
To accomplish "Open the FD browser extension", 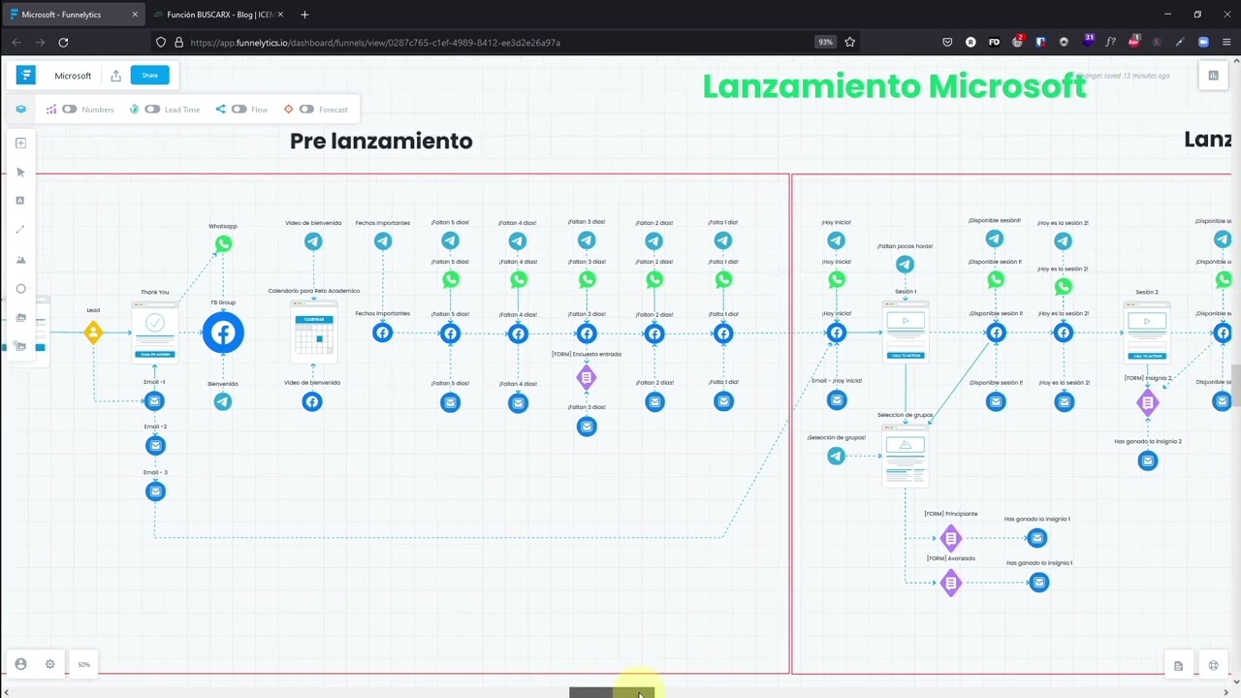I will (x=994, y=43).
